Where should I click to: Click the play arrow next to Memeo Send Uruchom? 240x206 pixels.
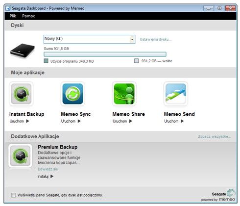[182, 121]
